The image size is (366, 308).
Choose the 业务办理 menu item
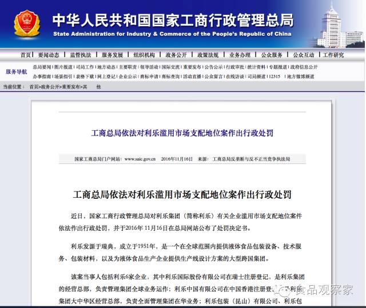(240, 55)
